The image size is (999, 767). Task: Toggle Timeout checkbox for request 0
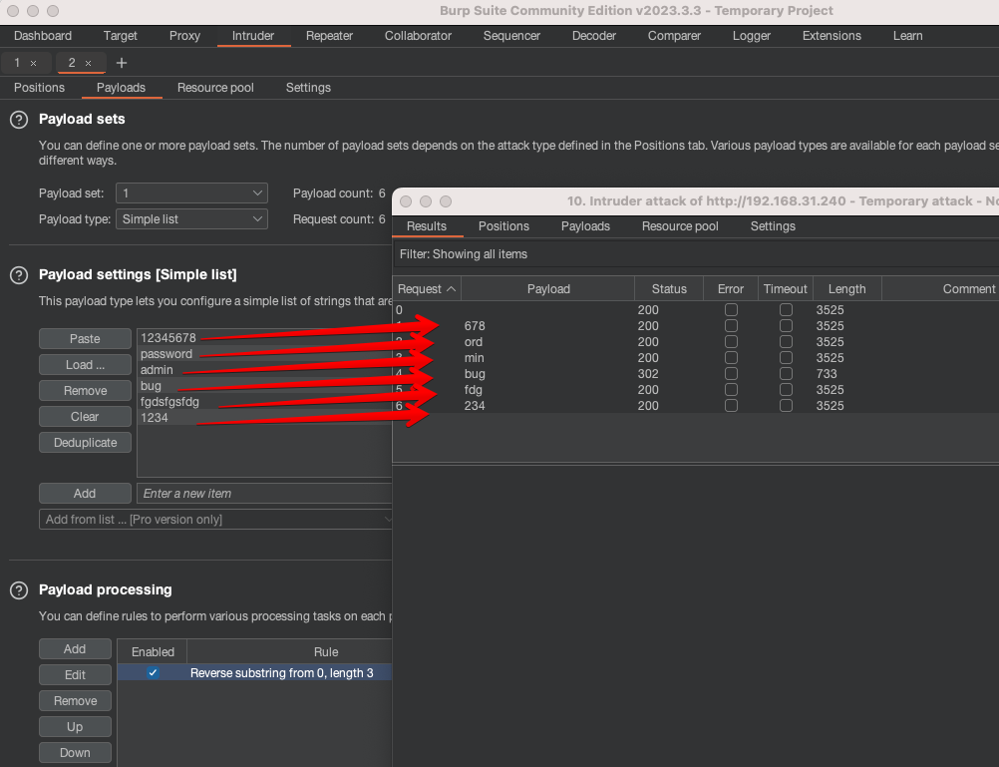[x=786, y=310]
